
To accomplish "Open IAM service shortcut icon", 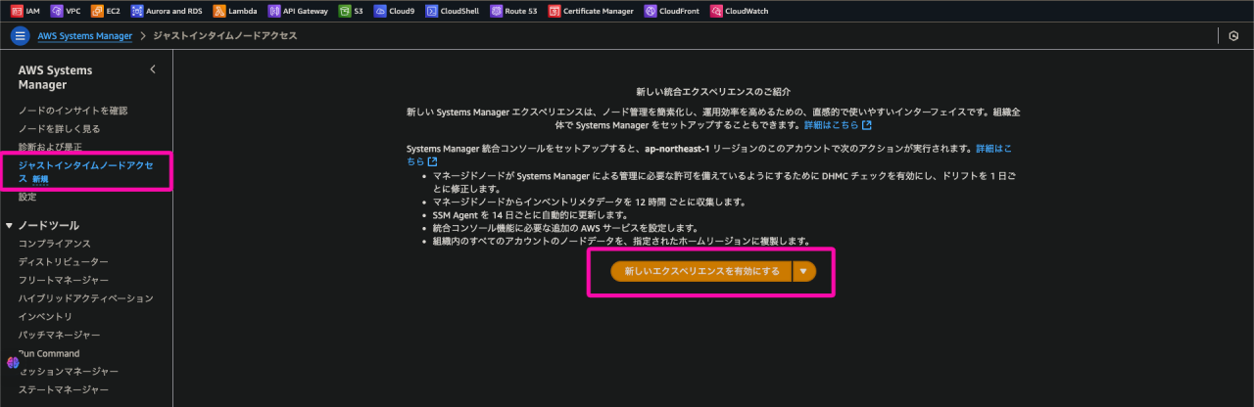I will [x=16, y=11].
